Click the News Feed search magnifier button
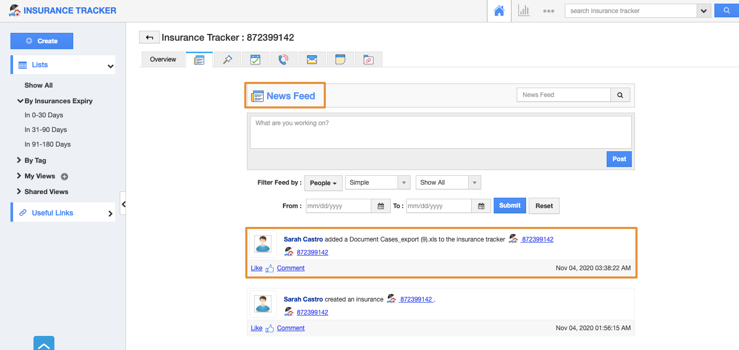 tap(620, 95)
